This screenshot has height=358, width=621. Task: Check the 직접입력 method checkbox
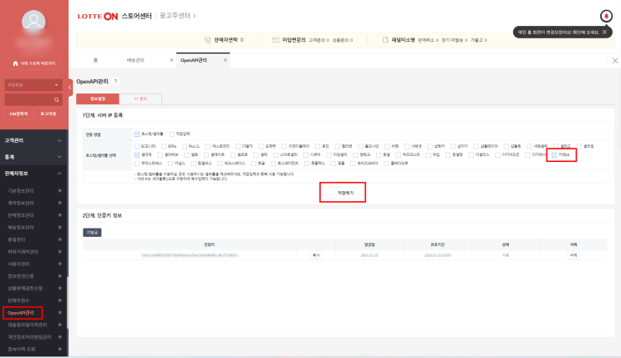click(x=171, y=134)
